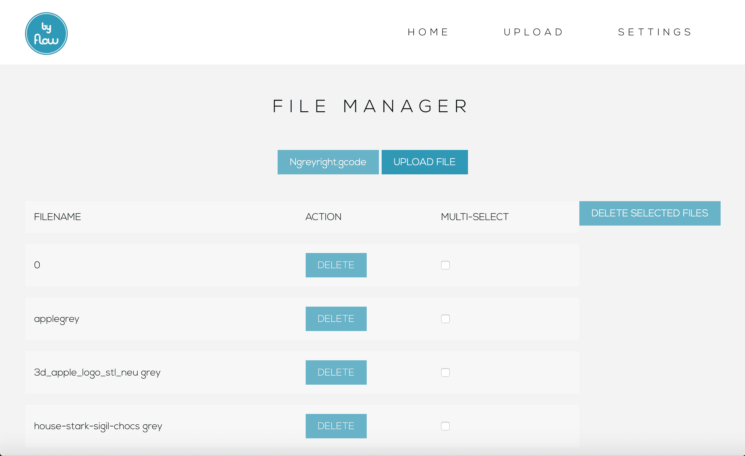Screen dimensions: 745x456
Task: Click the Ngreyright.gcode file chooser button
Action: click(328, 162)
